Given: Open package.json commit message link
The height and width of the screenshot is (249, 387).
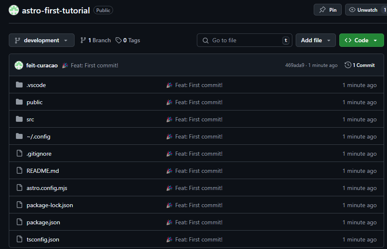Looking at the screenshot, I should tap(199, 222).
